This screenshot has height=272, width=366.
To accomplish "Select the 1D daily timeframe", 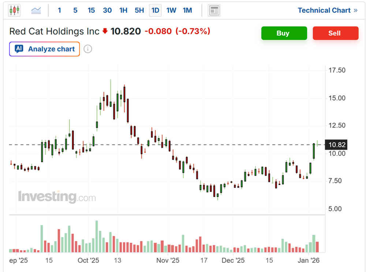I will pyautogui.click(x=155, y=11).
